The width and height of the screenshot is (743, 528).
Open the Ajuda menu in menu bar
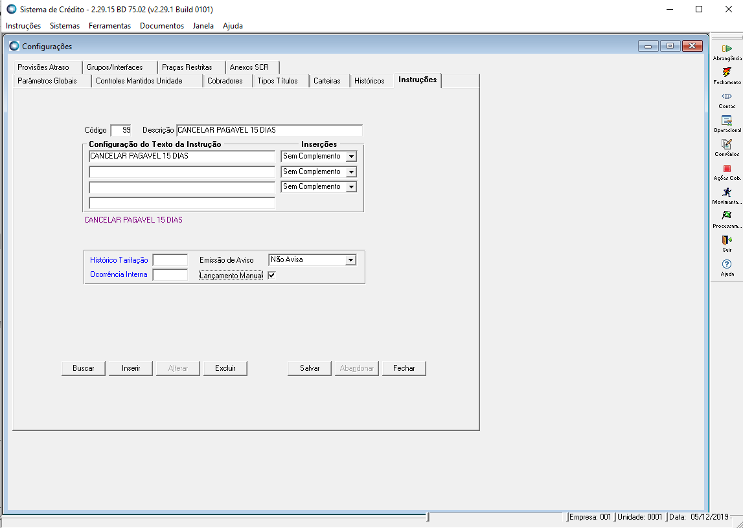click(233, 25)
